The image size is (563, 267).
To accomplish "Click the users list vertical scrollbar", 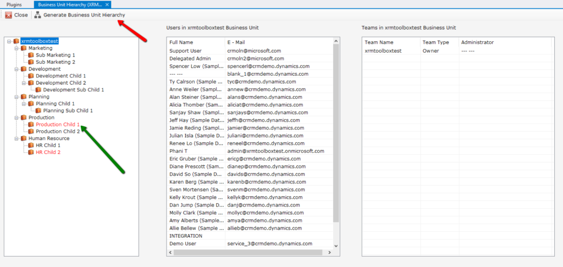I will click(x=336, y=137).
